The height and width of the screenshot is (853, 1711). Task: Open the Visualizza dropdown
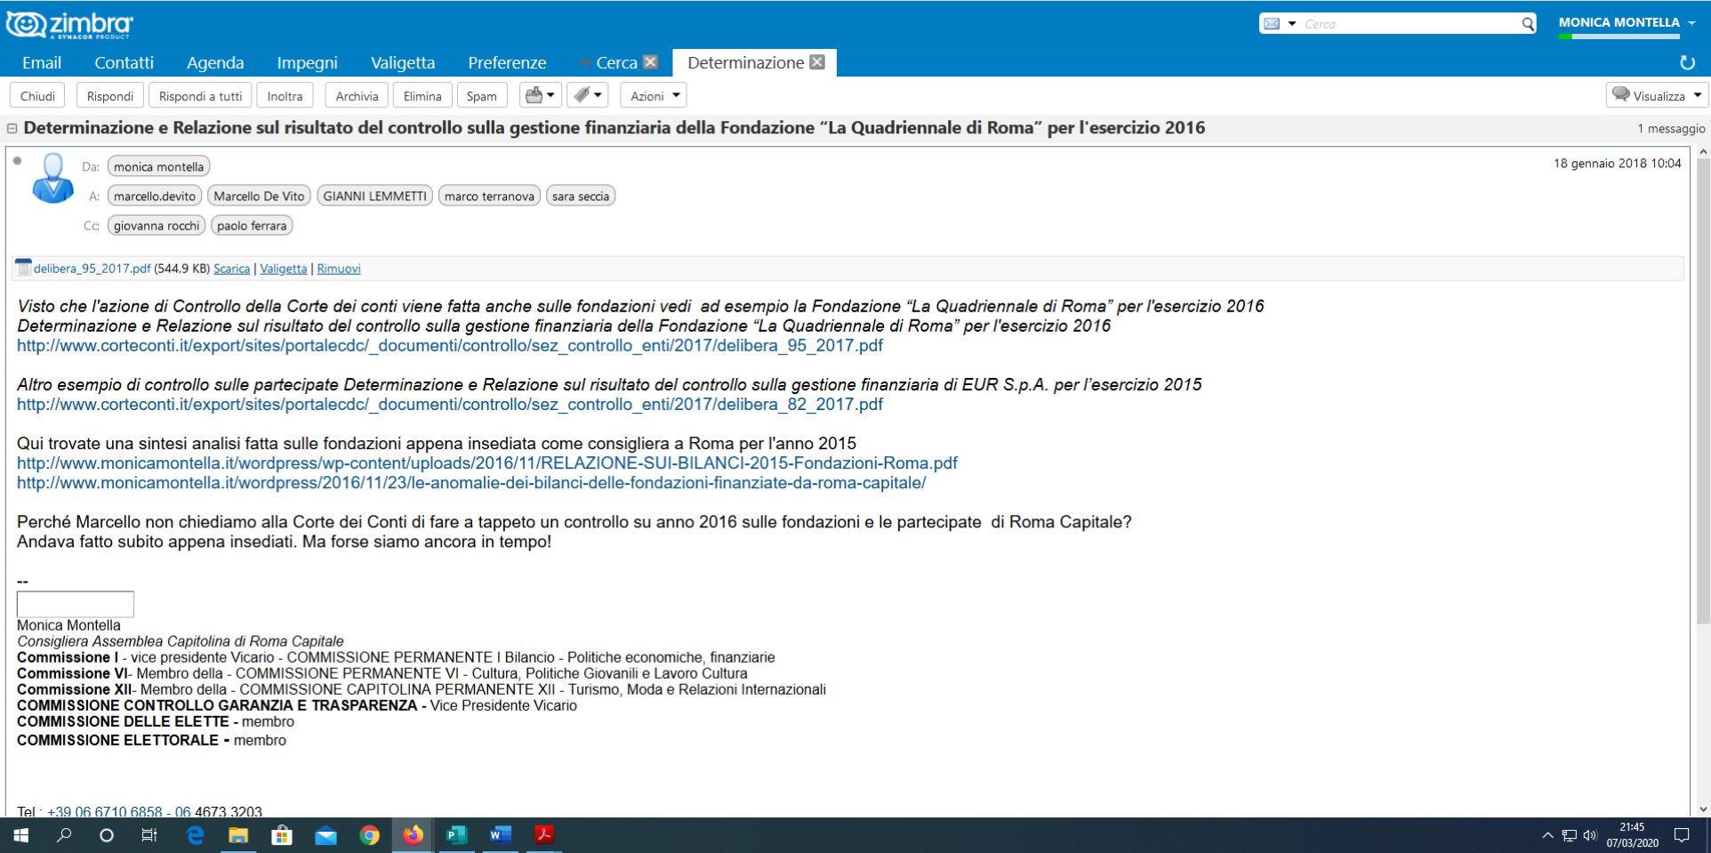pos(1657,95)
